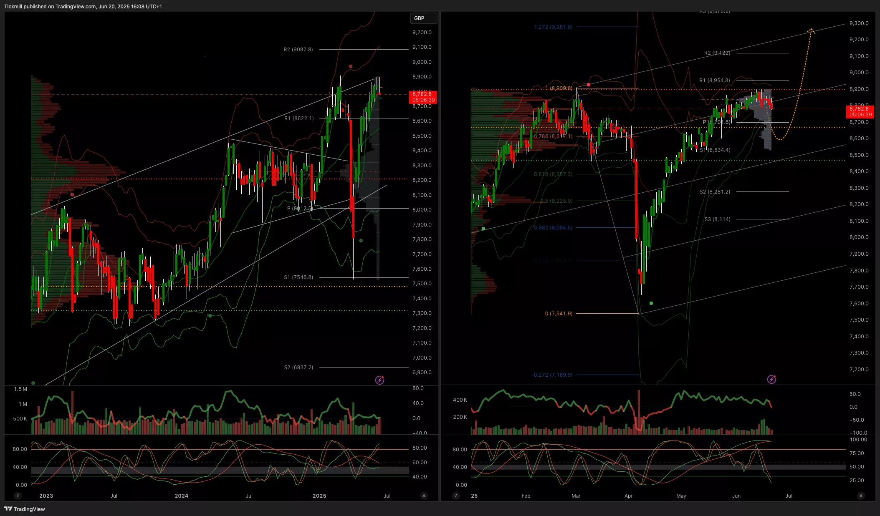Click the S1 (7546.8) pivot label
The width and height of the screenshot is (880, 516).
[298, 277]
